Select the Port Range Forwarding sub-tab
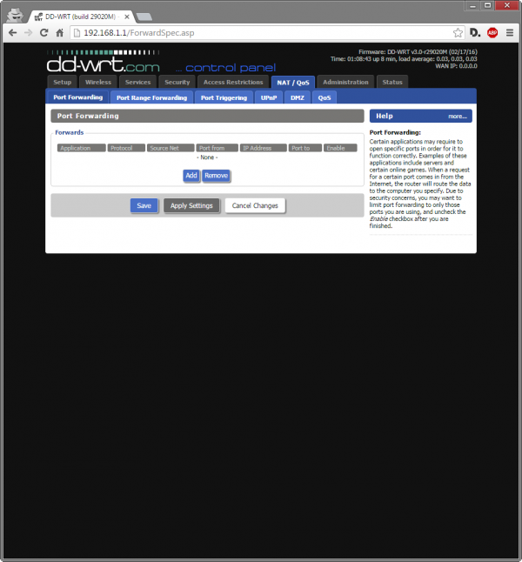This screenshot has width=522, height=562. point(151,97)
